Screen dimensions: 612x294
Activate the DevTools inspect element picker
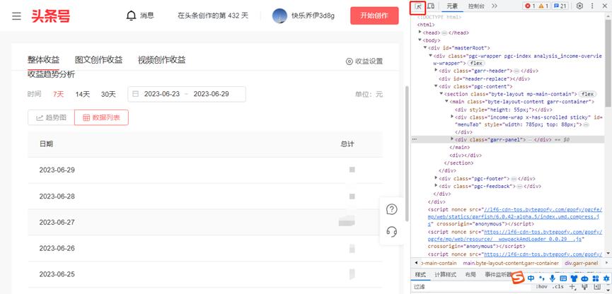point(418,6)
